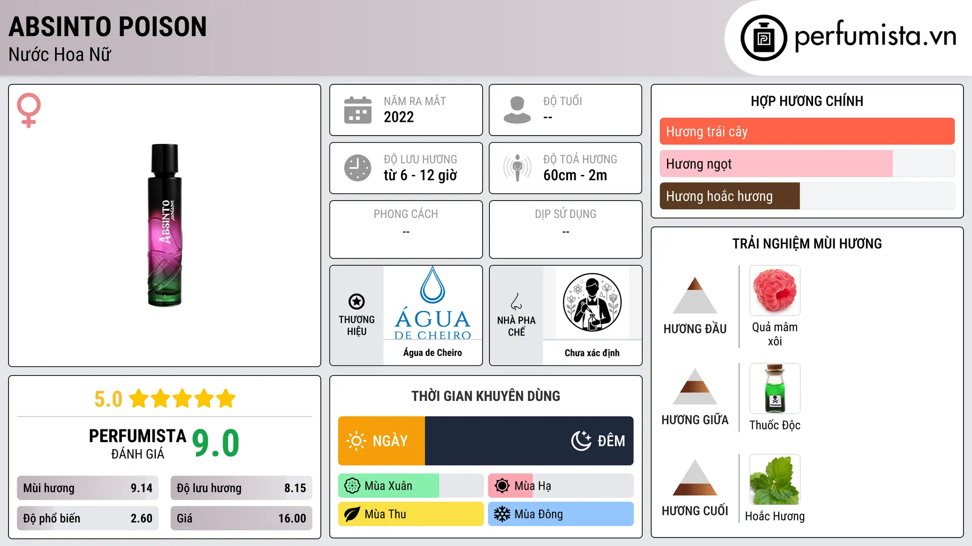The width and height of the screenshot is (972, 546).
Task: Click the TRẢI NGHIỆM MÙI HƯƠNG heading
Action: point(807,244)
